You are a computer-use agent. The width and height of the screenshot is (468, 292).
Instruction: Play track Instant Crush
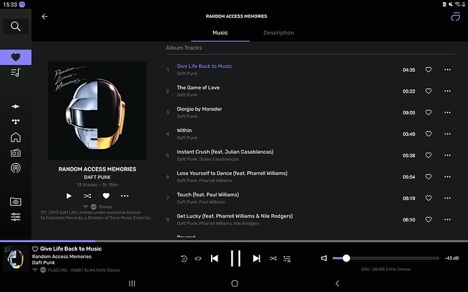pyautogui.click(x=225, y=152)
